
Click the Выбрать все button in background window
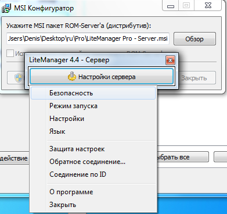pos(183,157)
